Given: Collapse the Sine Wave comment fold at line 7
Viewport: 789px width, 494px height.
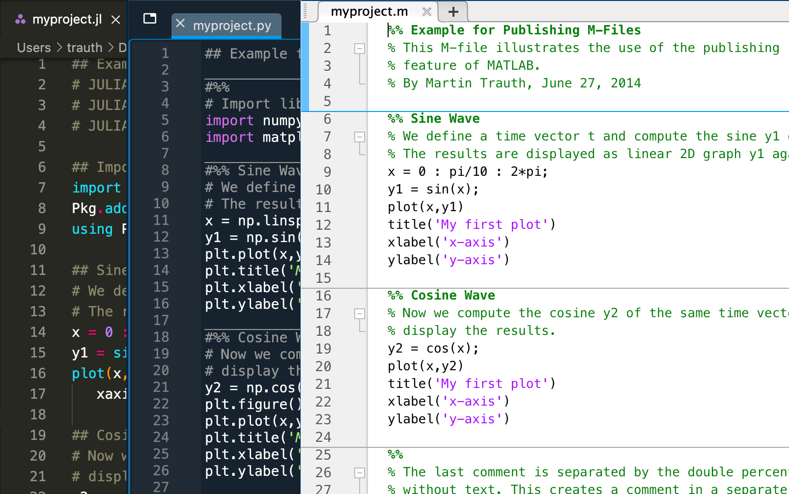Looking at the screenshot, I should point(360,137).
